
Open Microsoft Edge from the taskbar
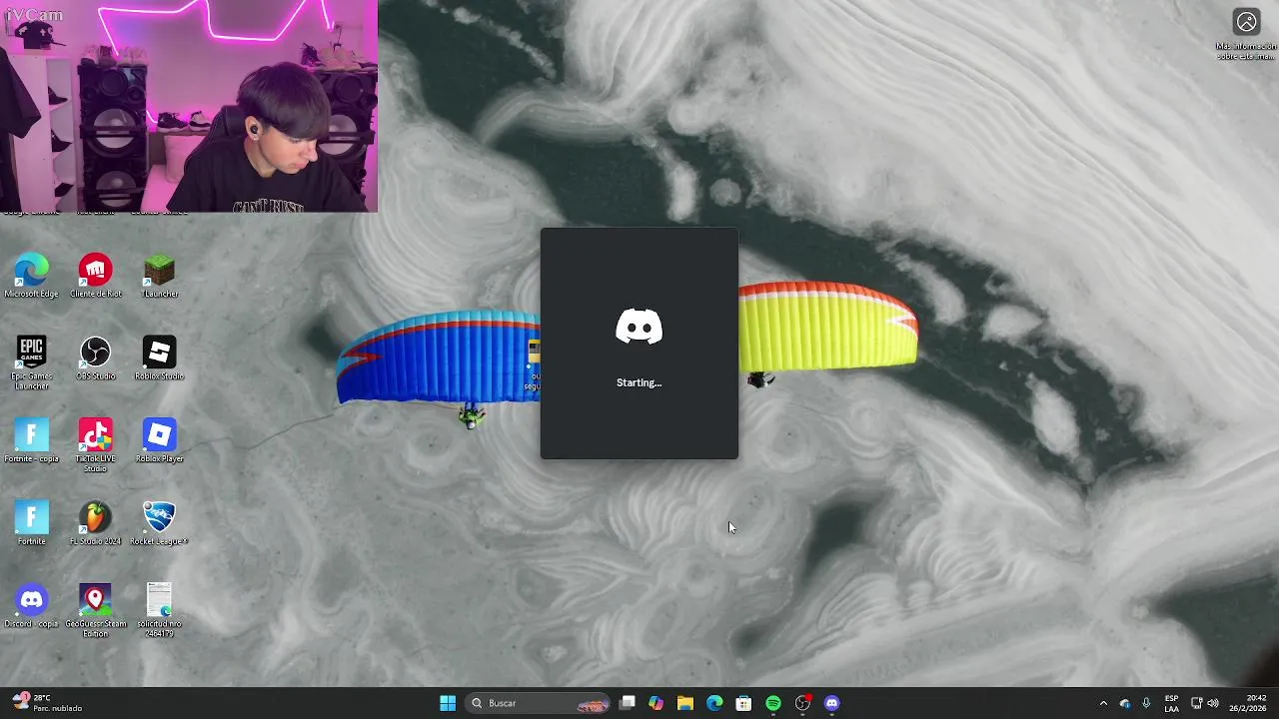[714, 703]
